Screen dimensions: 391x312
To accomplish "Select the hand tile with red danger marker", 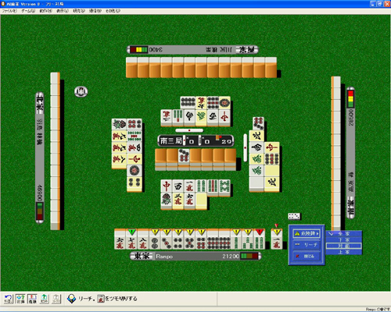I will coord(260,239).
